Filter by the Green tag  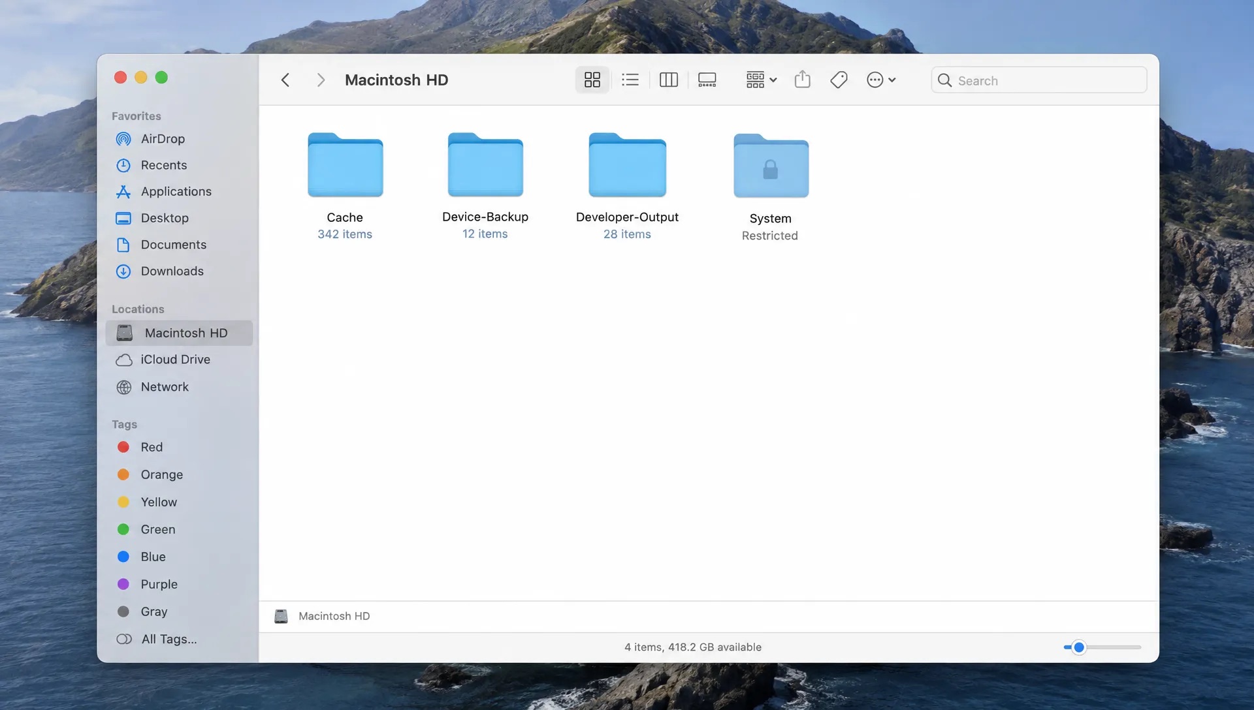(x=178, y=529)
